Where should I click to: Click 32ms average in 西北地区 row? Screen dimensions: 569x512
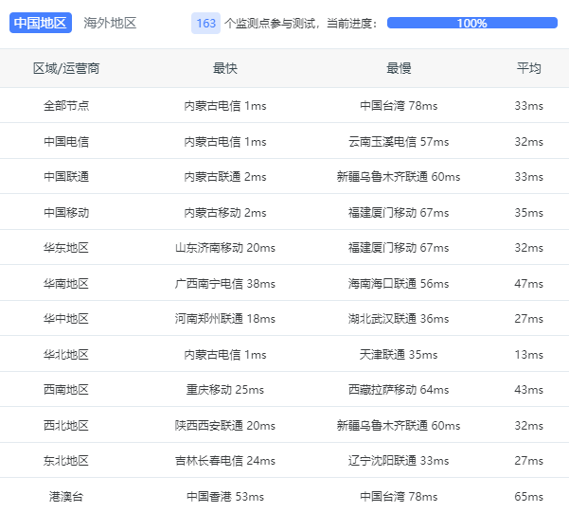pos(528,425)
